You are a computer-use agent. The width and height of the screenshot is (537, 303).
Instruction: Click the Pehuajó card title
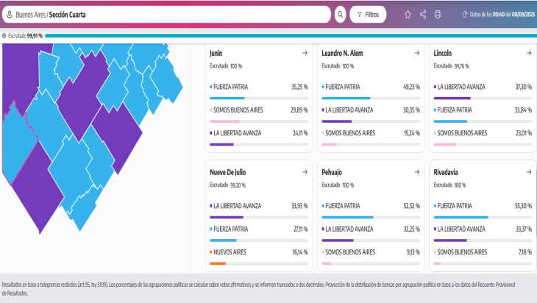[332, 172]
